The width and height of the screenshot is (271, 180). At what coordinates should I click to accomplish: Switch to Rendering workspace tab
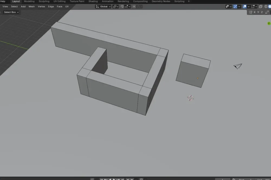123,1
